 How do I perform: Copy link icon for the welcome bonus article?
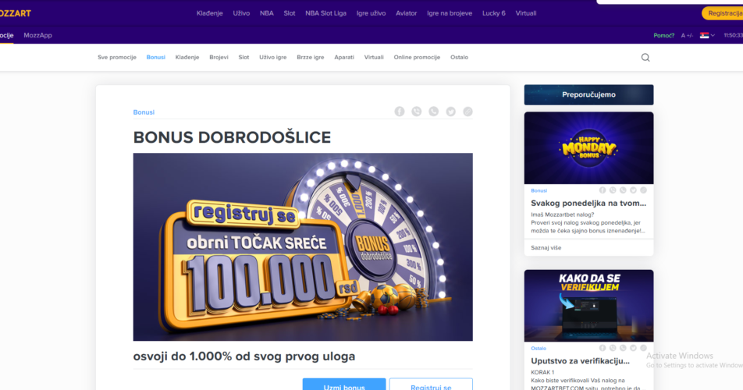pos(467,112)
